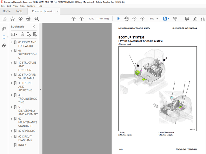Click the boot-up system layout diagram
Screen dimensions: 206x154
157,89
